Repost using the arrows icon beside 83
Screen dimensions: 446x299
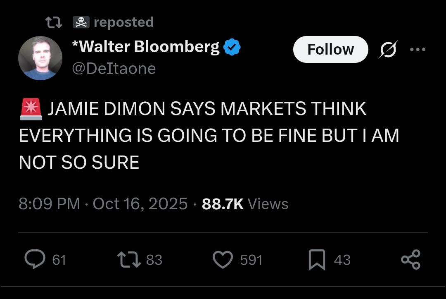click(x=129, y=259)
